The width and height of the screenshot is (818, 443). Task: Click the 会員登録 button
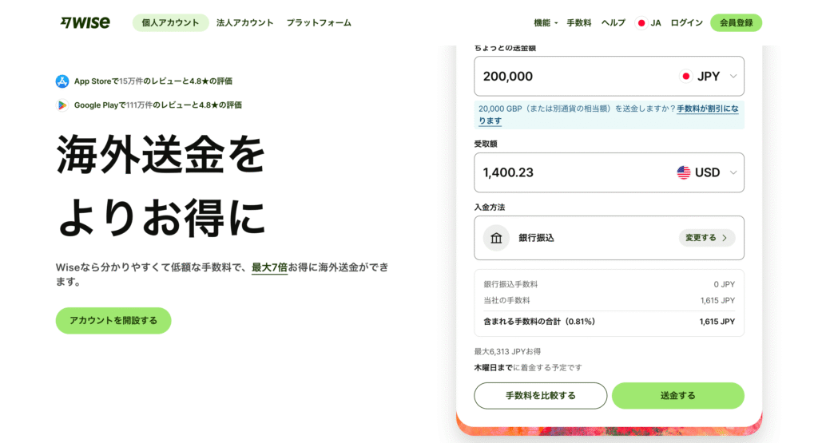[736, 23]
